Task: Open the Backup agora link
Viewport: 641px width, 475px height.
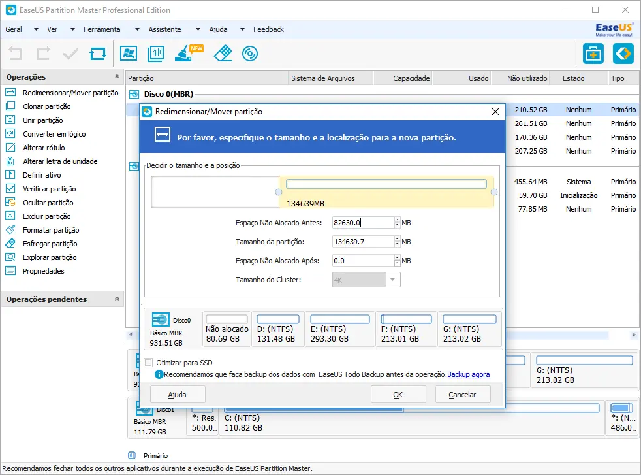Action: point(469,374)
